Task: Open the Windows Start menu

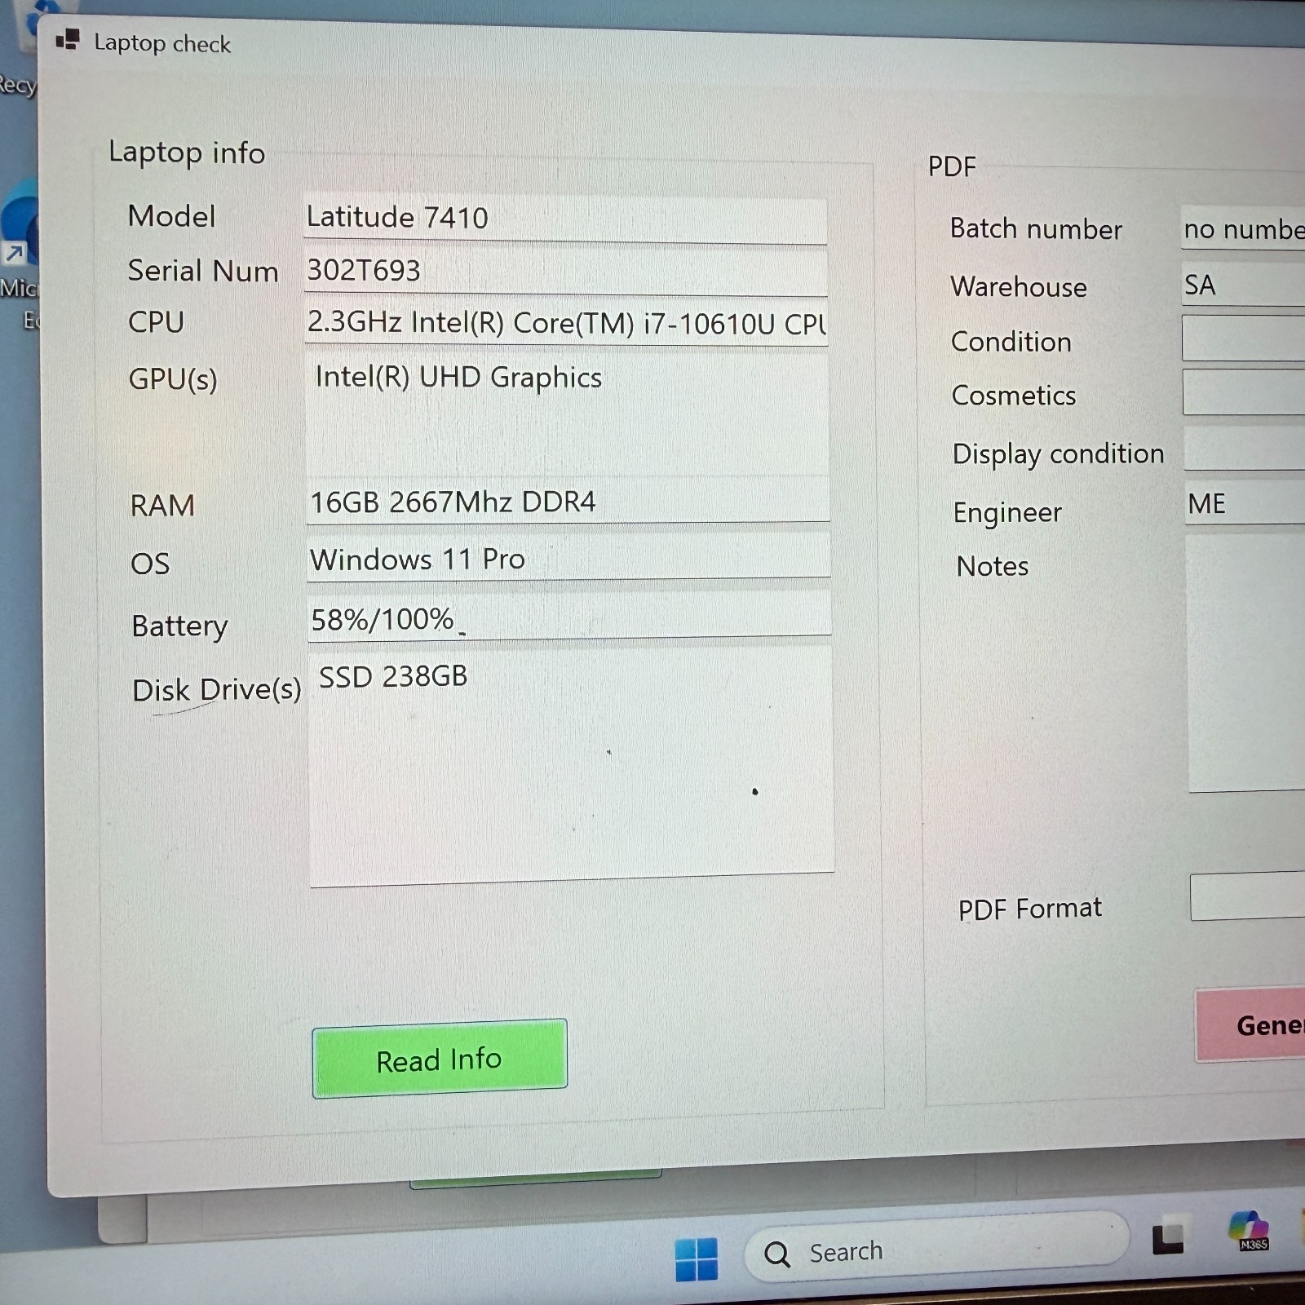Action: [x=697, y=1259]
